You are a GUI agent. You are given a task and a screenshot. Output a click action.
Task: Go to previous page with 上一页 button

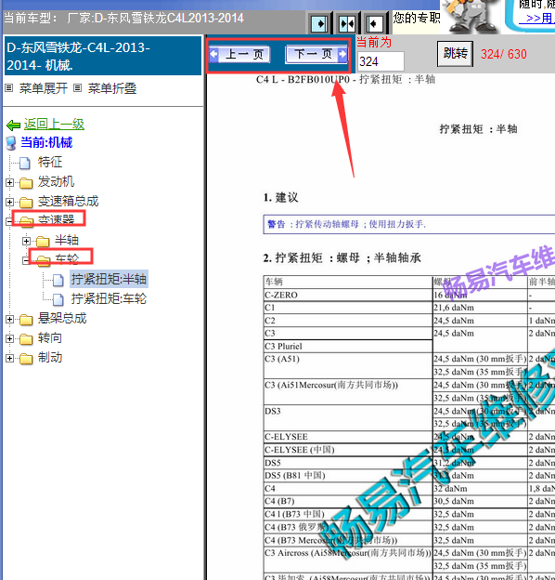pos(240,54)
